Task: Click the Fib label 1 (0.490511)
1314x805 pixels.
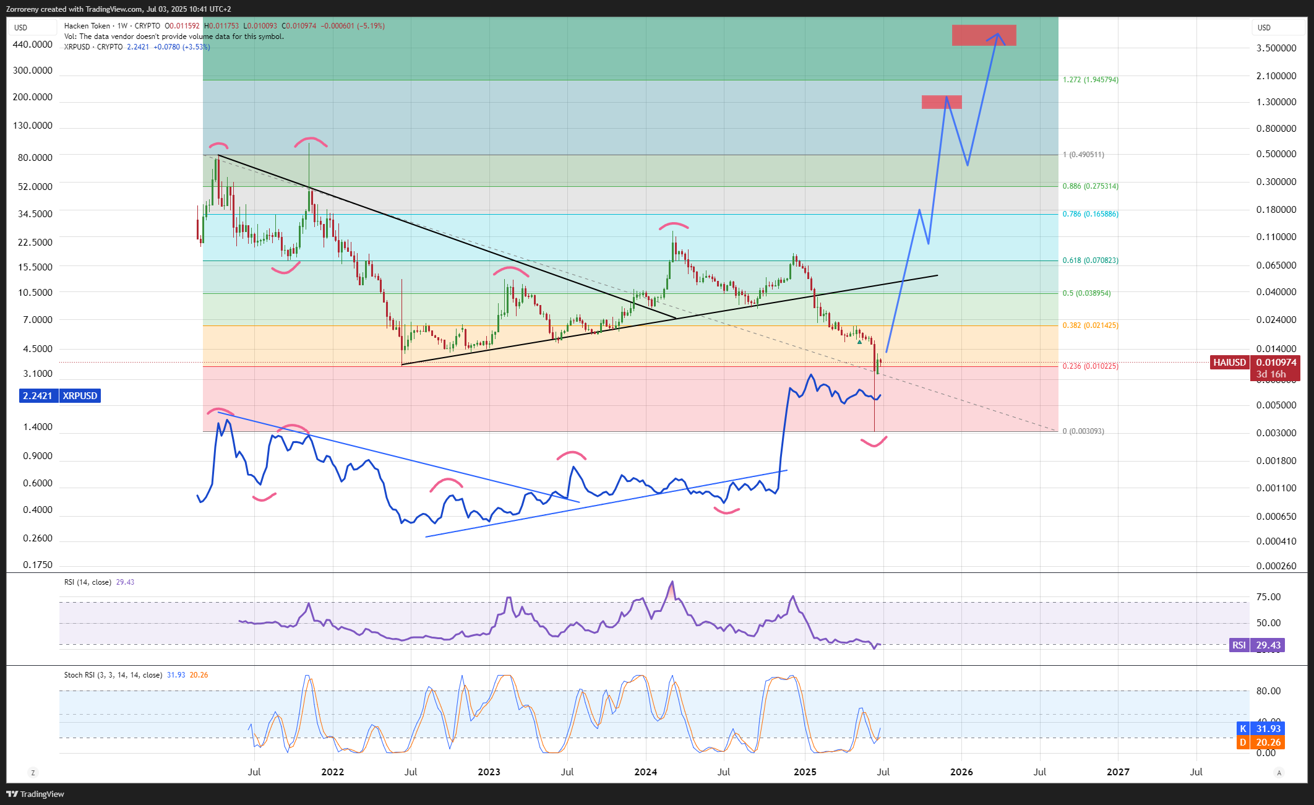Action: click(x=1083, y=155)
